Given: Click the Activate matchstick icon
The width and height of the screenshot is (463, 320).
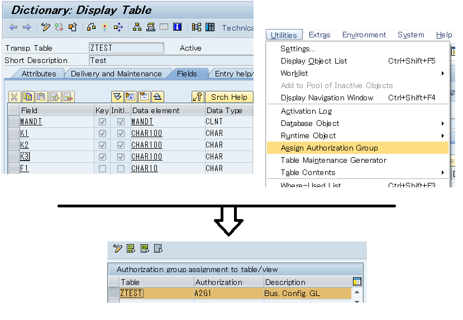Looking at the screenshot, I should [104, 27].
